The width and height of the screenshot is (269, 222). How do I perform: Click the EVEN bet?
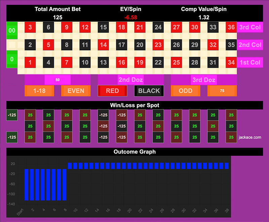pyautogui.click(x=76, y=91)
